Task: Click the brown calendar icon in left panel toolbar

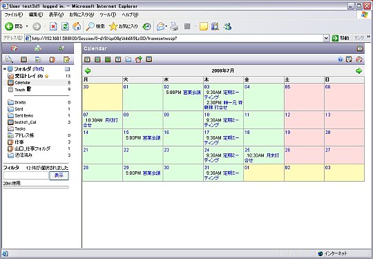Action: click(x=23, y=59)
